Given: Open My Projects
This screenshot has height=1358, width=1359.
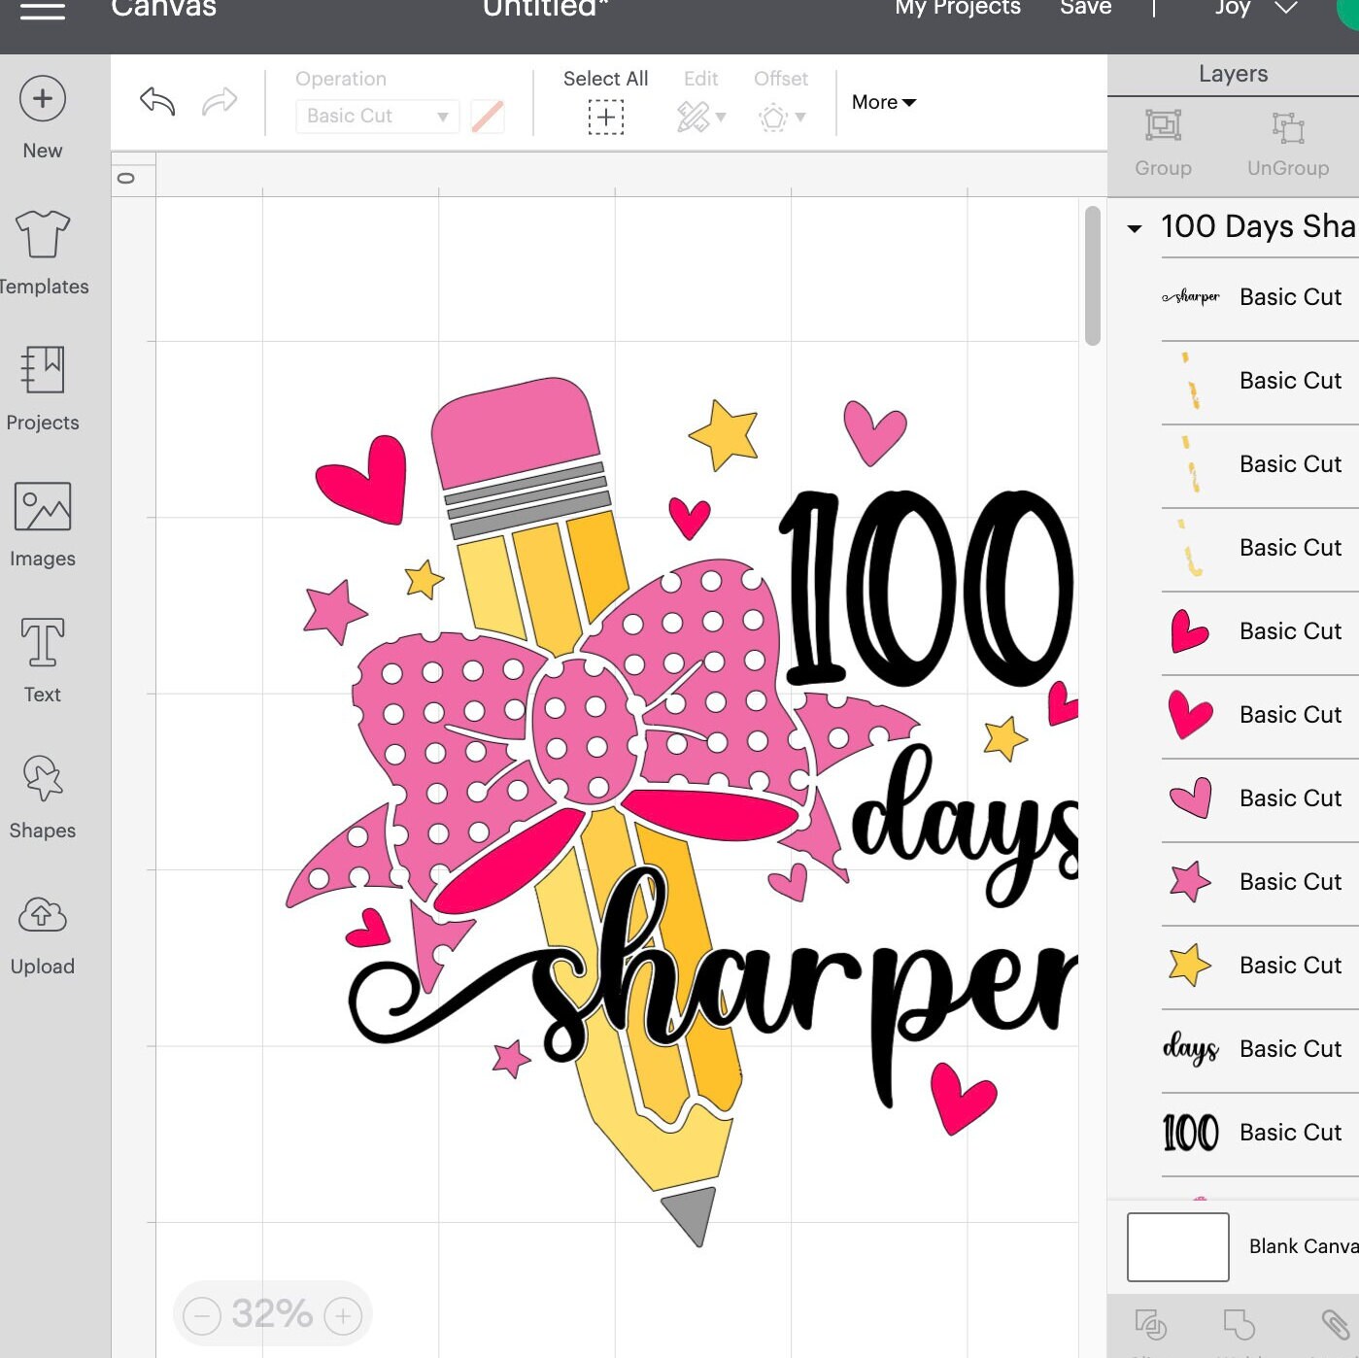Looking at the screenshot, I should pos(957,8).
